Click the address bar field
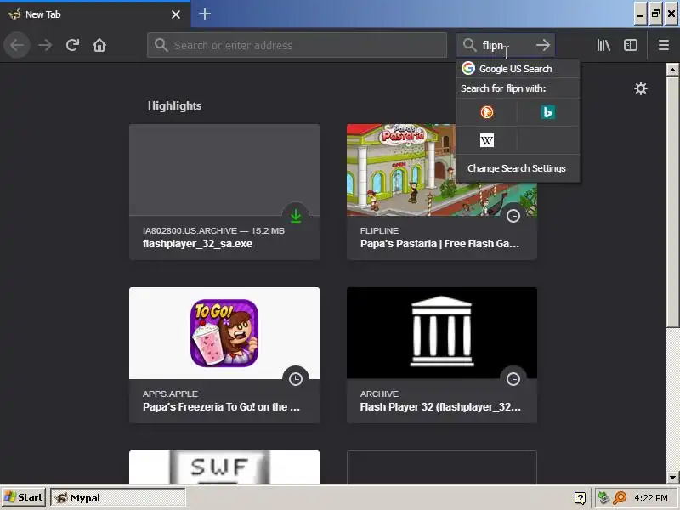680x510 pixels. (x=297, y=45)
